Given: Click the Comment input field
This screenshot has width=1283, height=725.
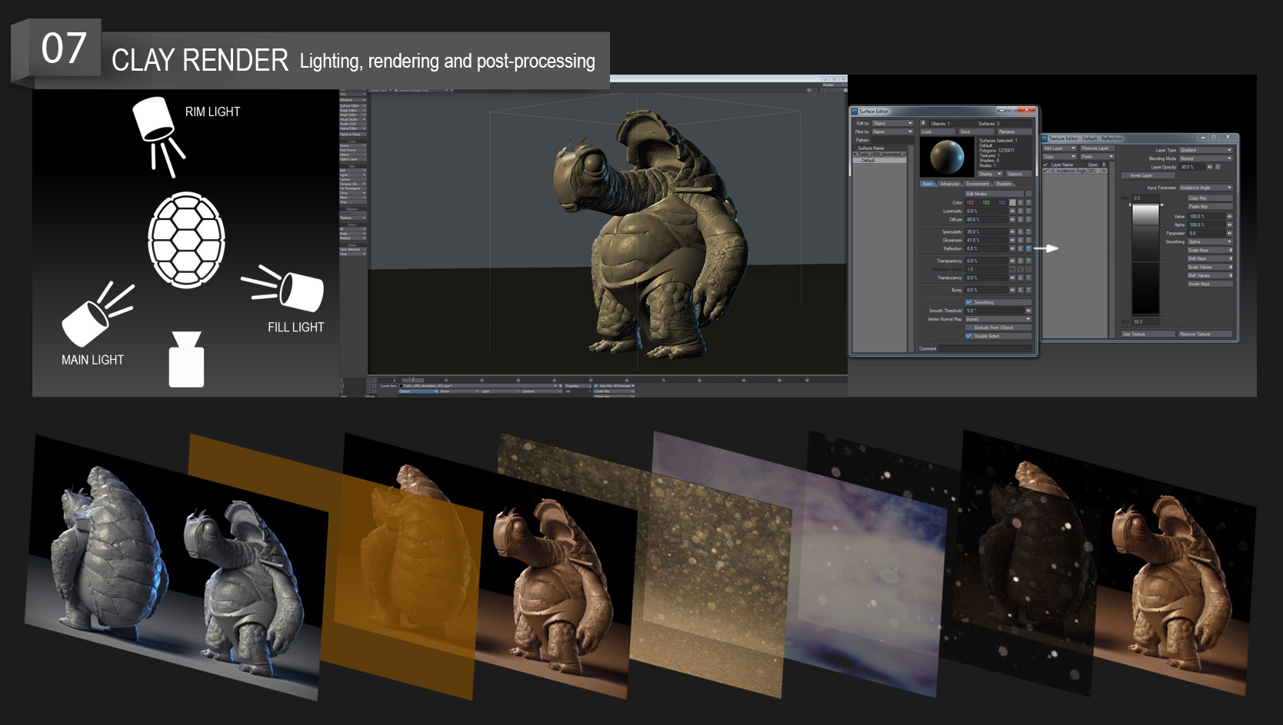Looking at the screenshot, I should pyautogui.click(x=985, y=348).
